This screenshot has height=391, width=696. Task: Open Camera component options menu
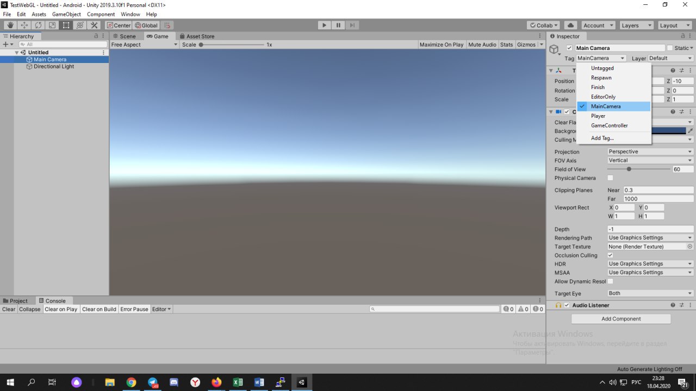point(689,112)
